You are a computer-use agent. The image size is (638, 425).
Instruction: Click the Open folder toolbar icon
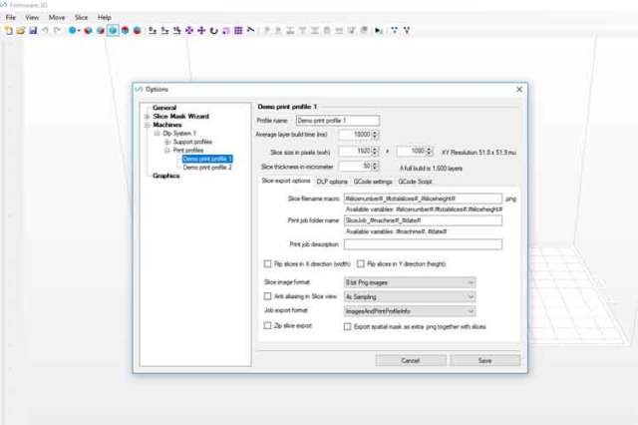tap(20, 31)
